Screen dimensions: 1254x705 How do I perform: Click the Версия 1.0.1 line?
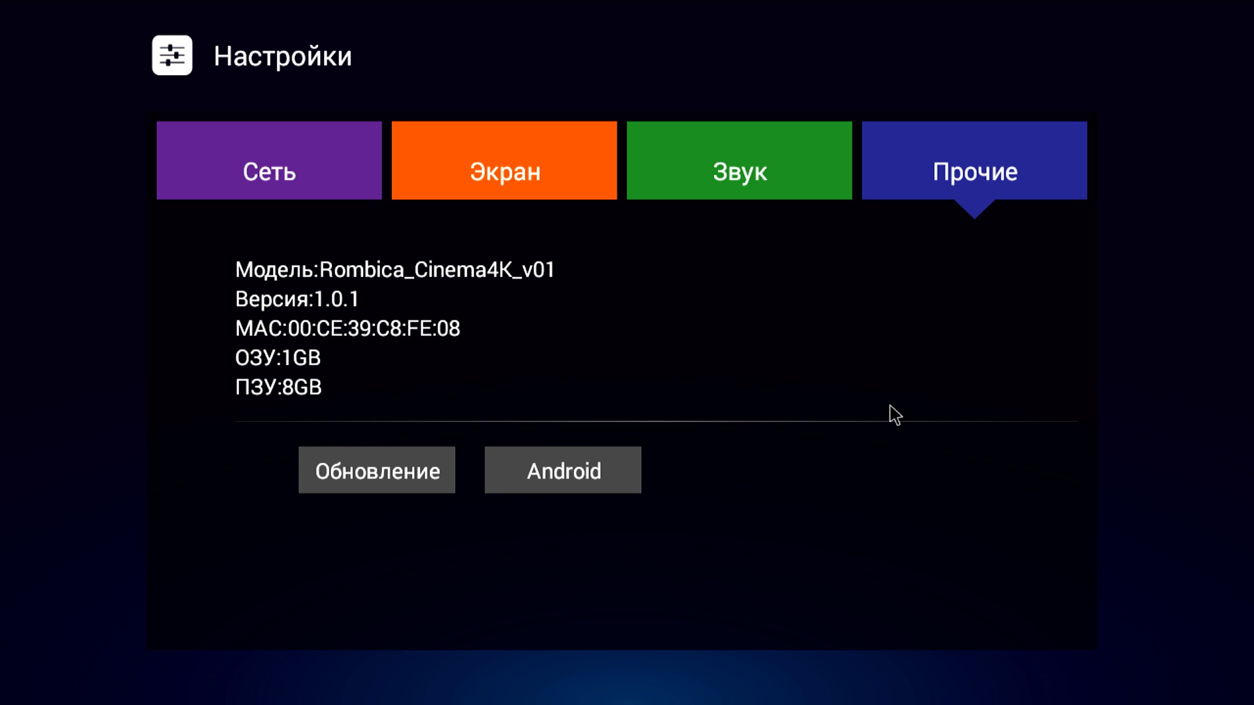coord(297,299)
